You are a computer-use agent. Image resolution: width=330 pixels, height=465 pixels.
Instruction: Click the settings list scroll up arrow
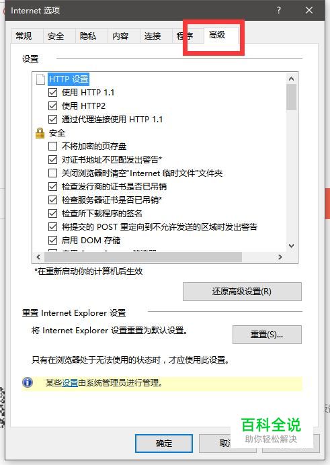[291, 79]
